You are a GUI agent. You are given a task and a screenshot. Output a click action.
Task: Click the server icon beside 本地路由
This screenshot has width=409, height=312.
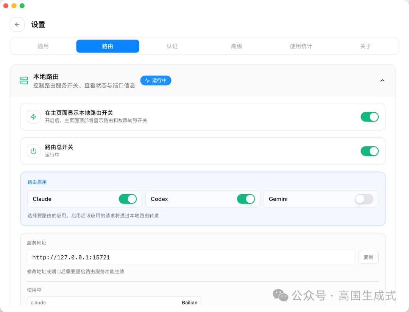click(24, 81)
